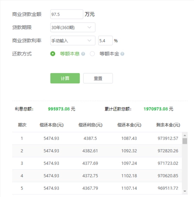
Task: Click the 5.4 interest rate input field
Action: point(106,40)
